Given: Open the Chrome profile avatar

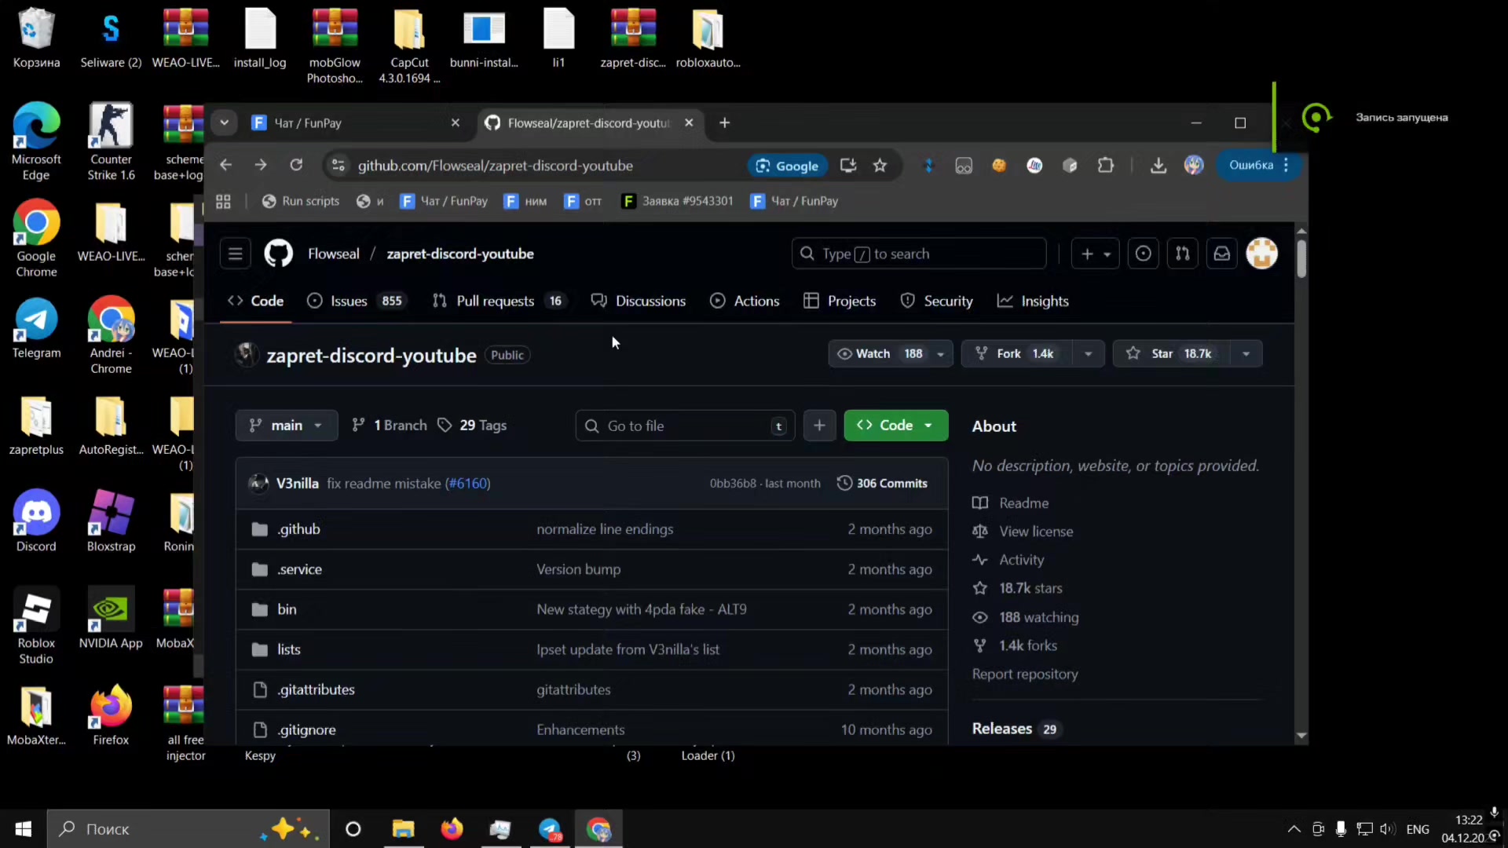Looking at the screenshot, I should click(1194, 166).
